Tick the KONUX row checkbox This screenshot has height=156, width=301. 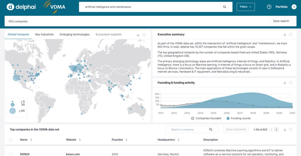pyautogui.click(x=11, y=154)
